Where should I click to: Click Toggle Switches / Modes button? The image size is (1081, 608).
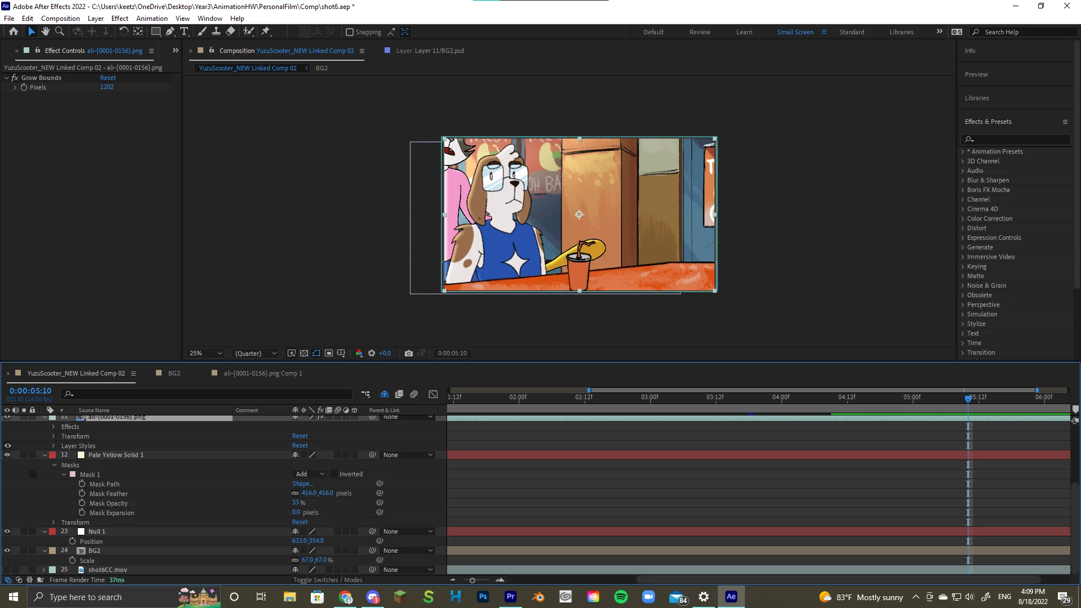click(328, 580)
